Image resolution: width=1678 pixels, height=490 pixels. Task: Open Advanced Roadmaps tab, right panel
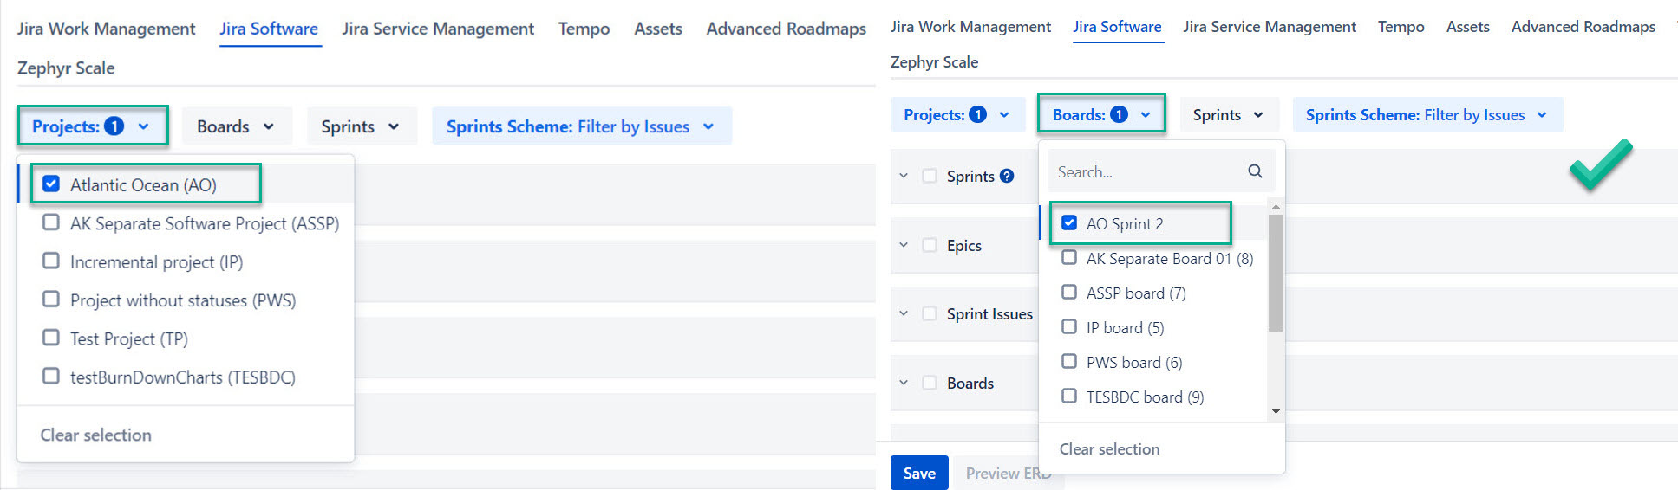(1583, 27)
